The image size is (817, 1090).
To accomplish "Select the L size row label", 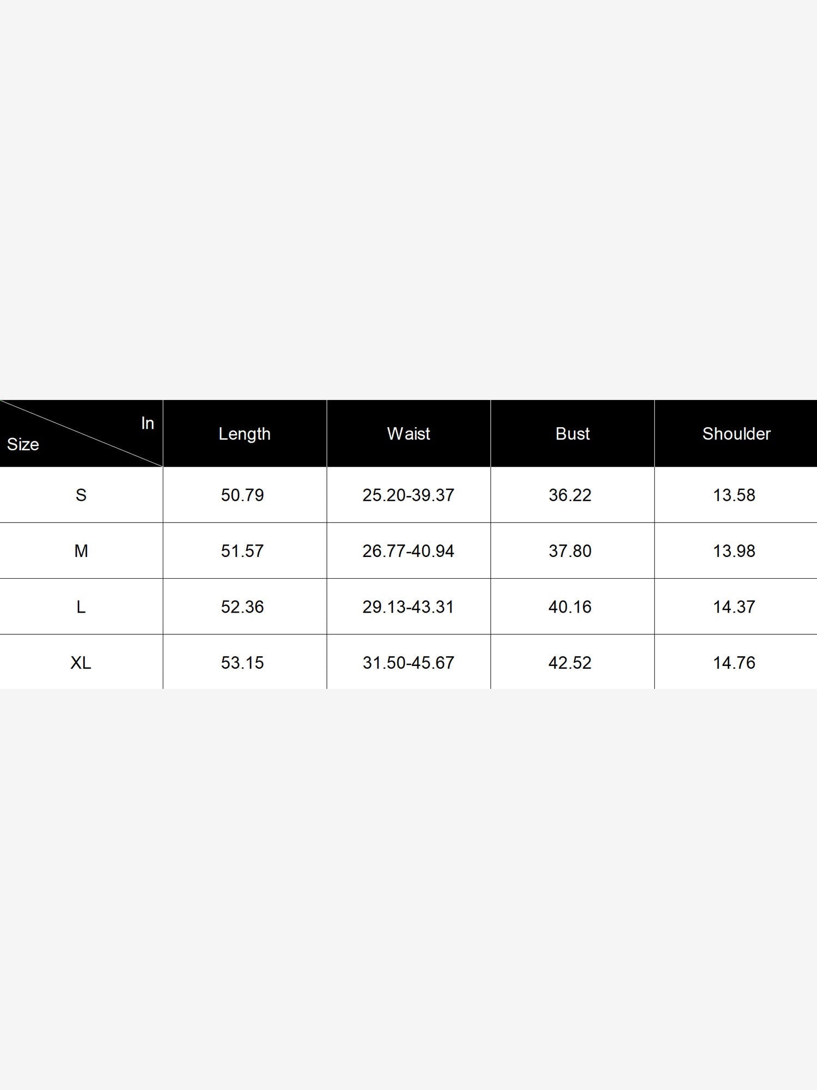I will [81, 607].
